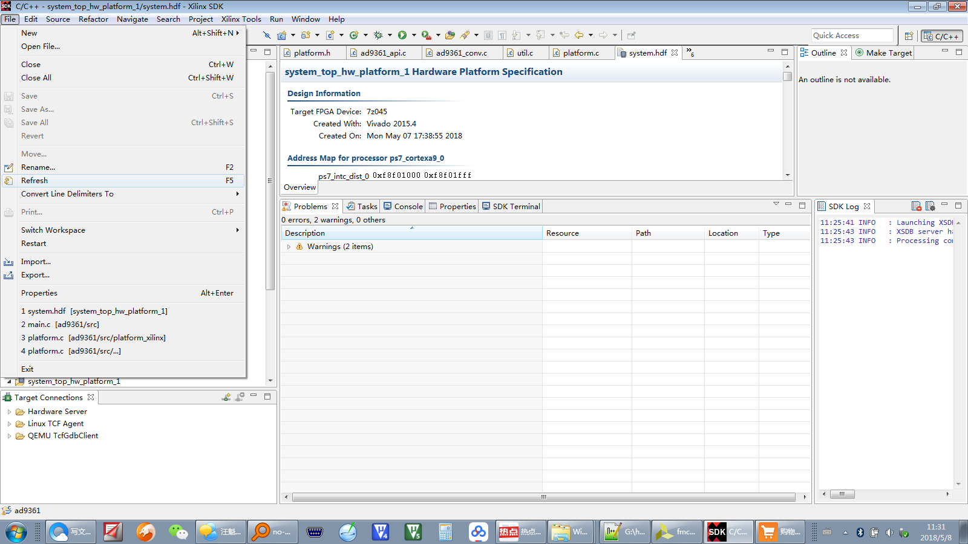Choose Refresh in the File menu

pos(123,181)
